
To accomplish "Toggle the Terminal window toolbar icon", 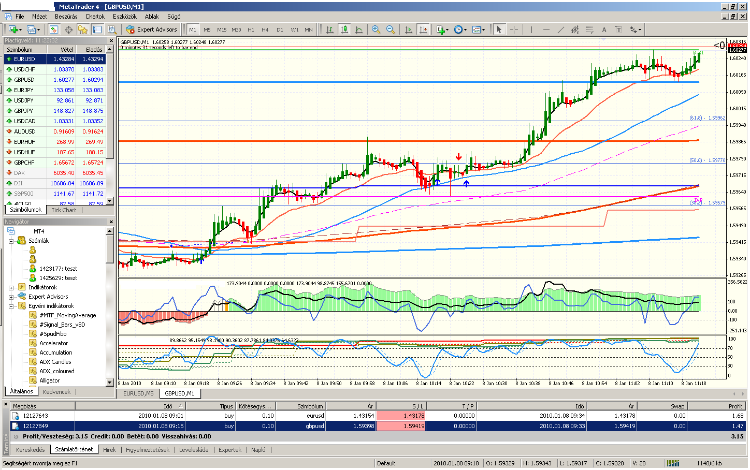I will 97,30.
